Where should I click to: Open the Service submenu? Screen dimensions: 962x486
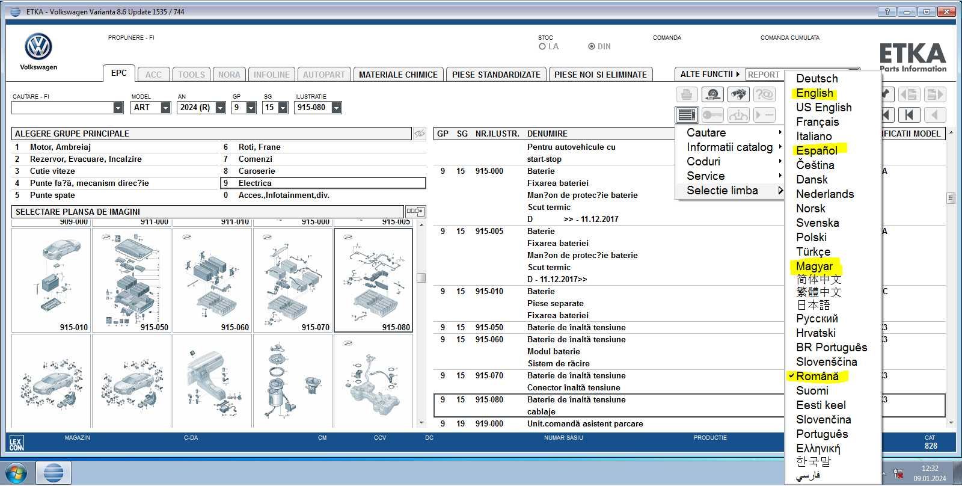(x=730, y=176)
